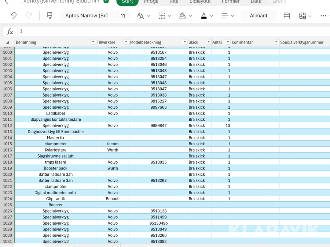Click the fx insert function icon
Screen dimensions: 330x247
pyautogui.click(x=10, y=31)
